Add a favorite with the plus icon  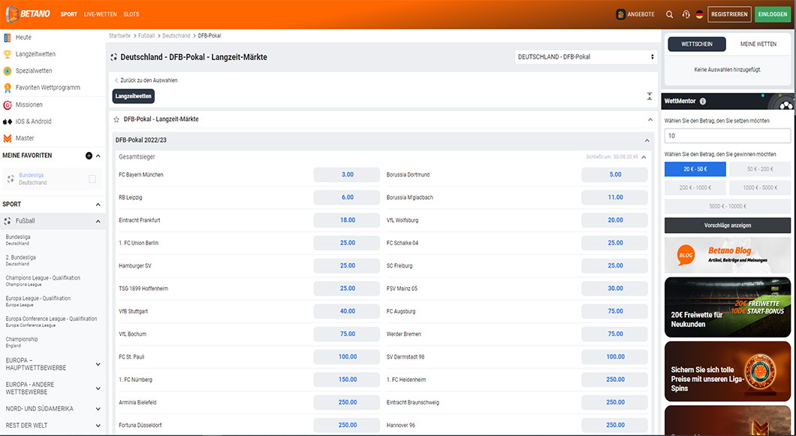[89, 156]
